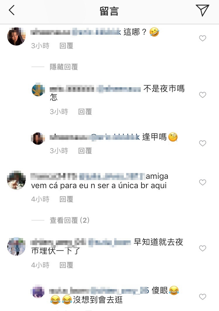Like the reply 逢甲嗎
This screenshot has height=311, width=219.
(x=203, y=143)
